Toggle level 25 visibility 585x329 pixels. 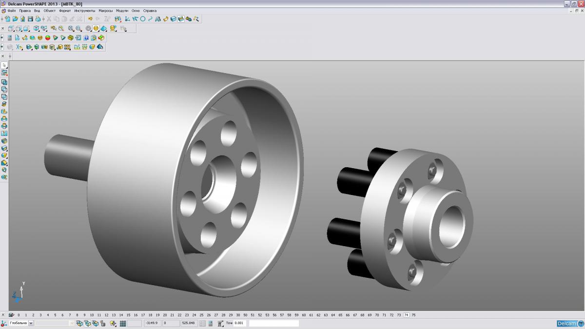tap(201, 315)
